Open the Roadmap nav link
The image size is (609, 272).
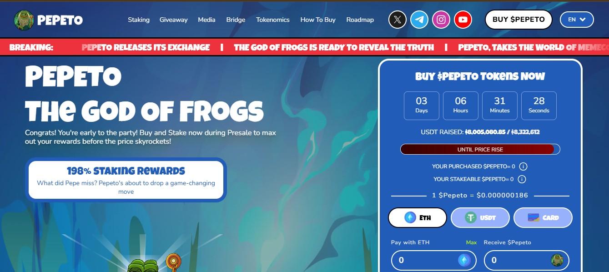[x=360, y=20]
